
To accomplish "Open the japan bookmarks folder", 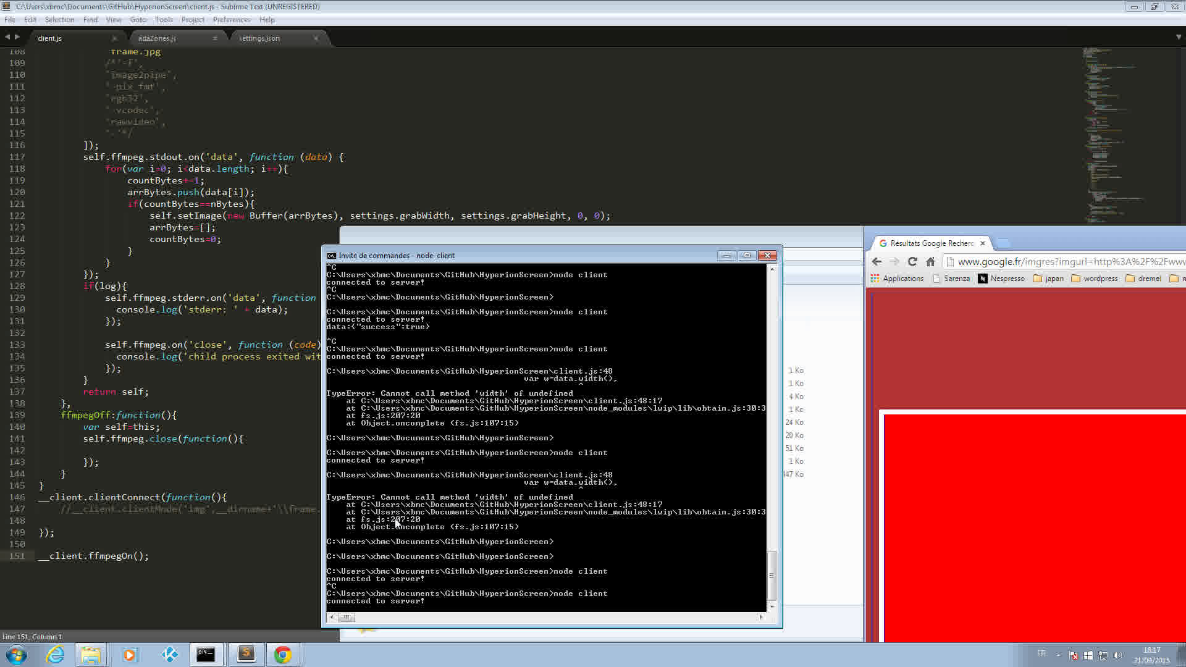I will point(1048,279).
